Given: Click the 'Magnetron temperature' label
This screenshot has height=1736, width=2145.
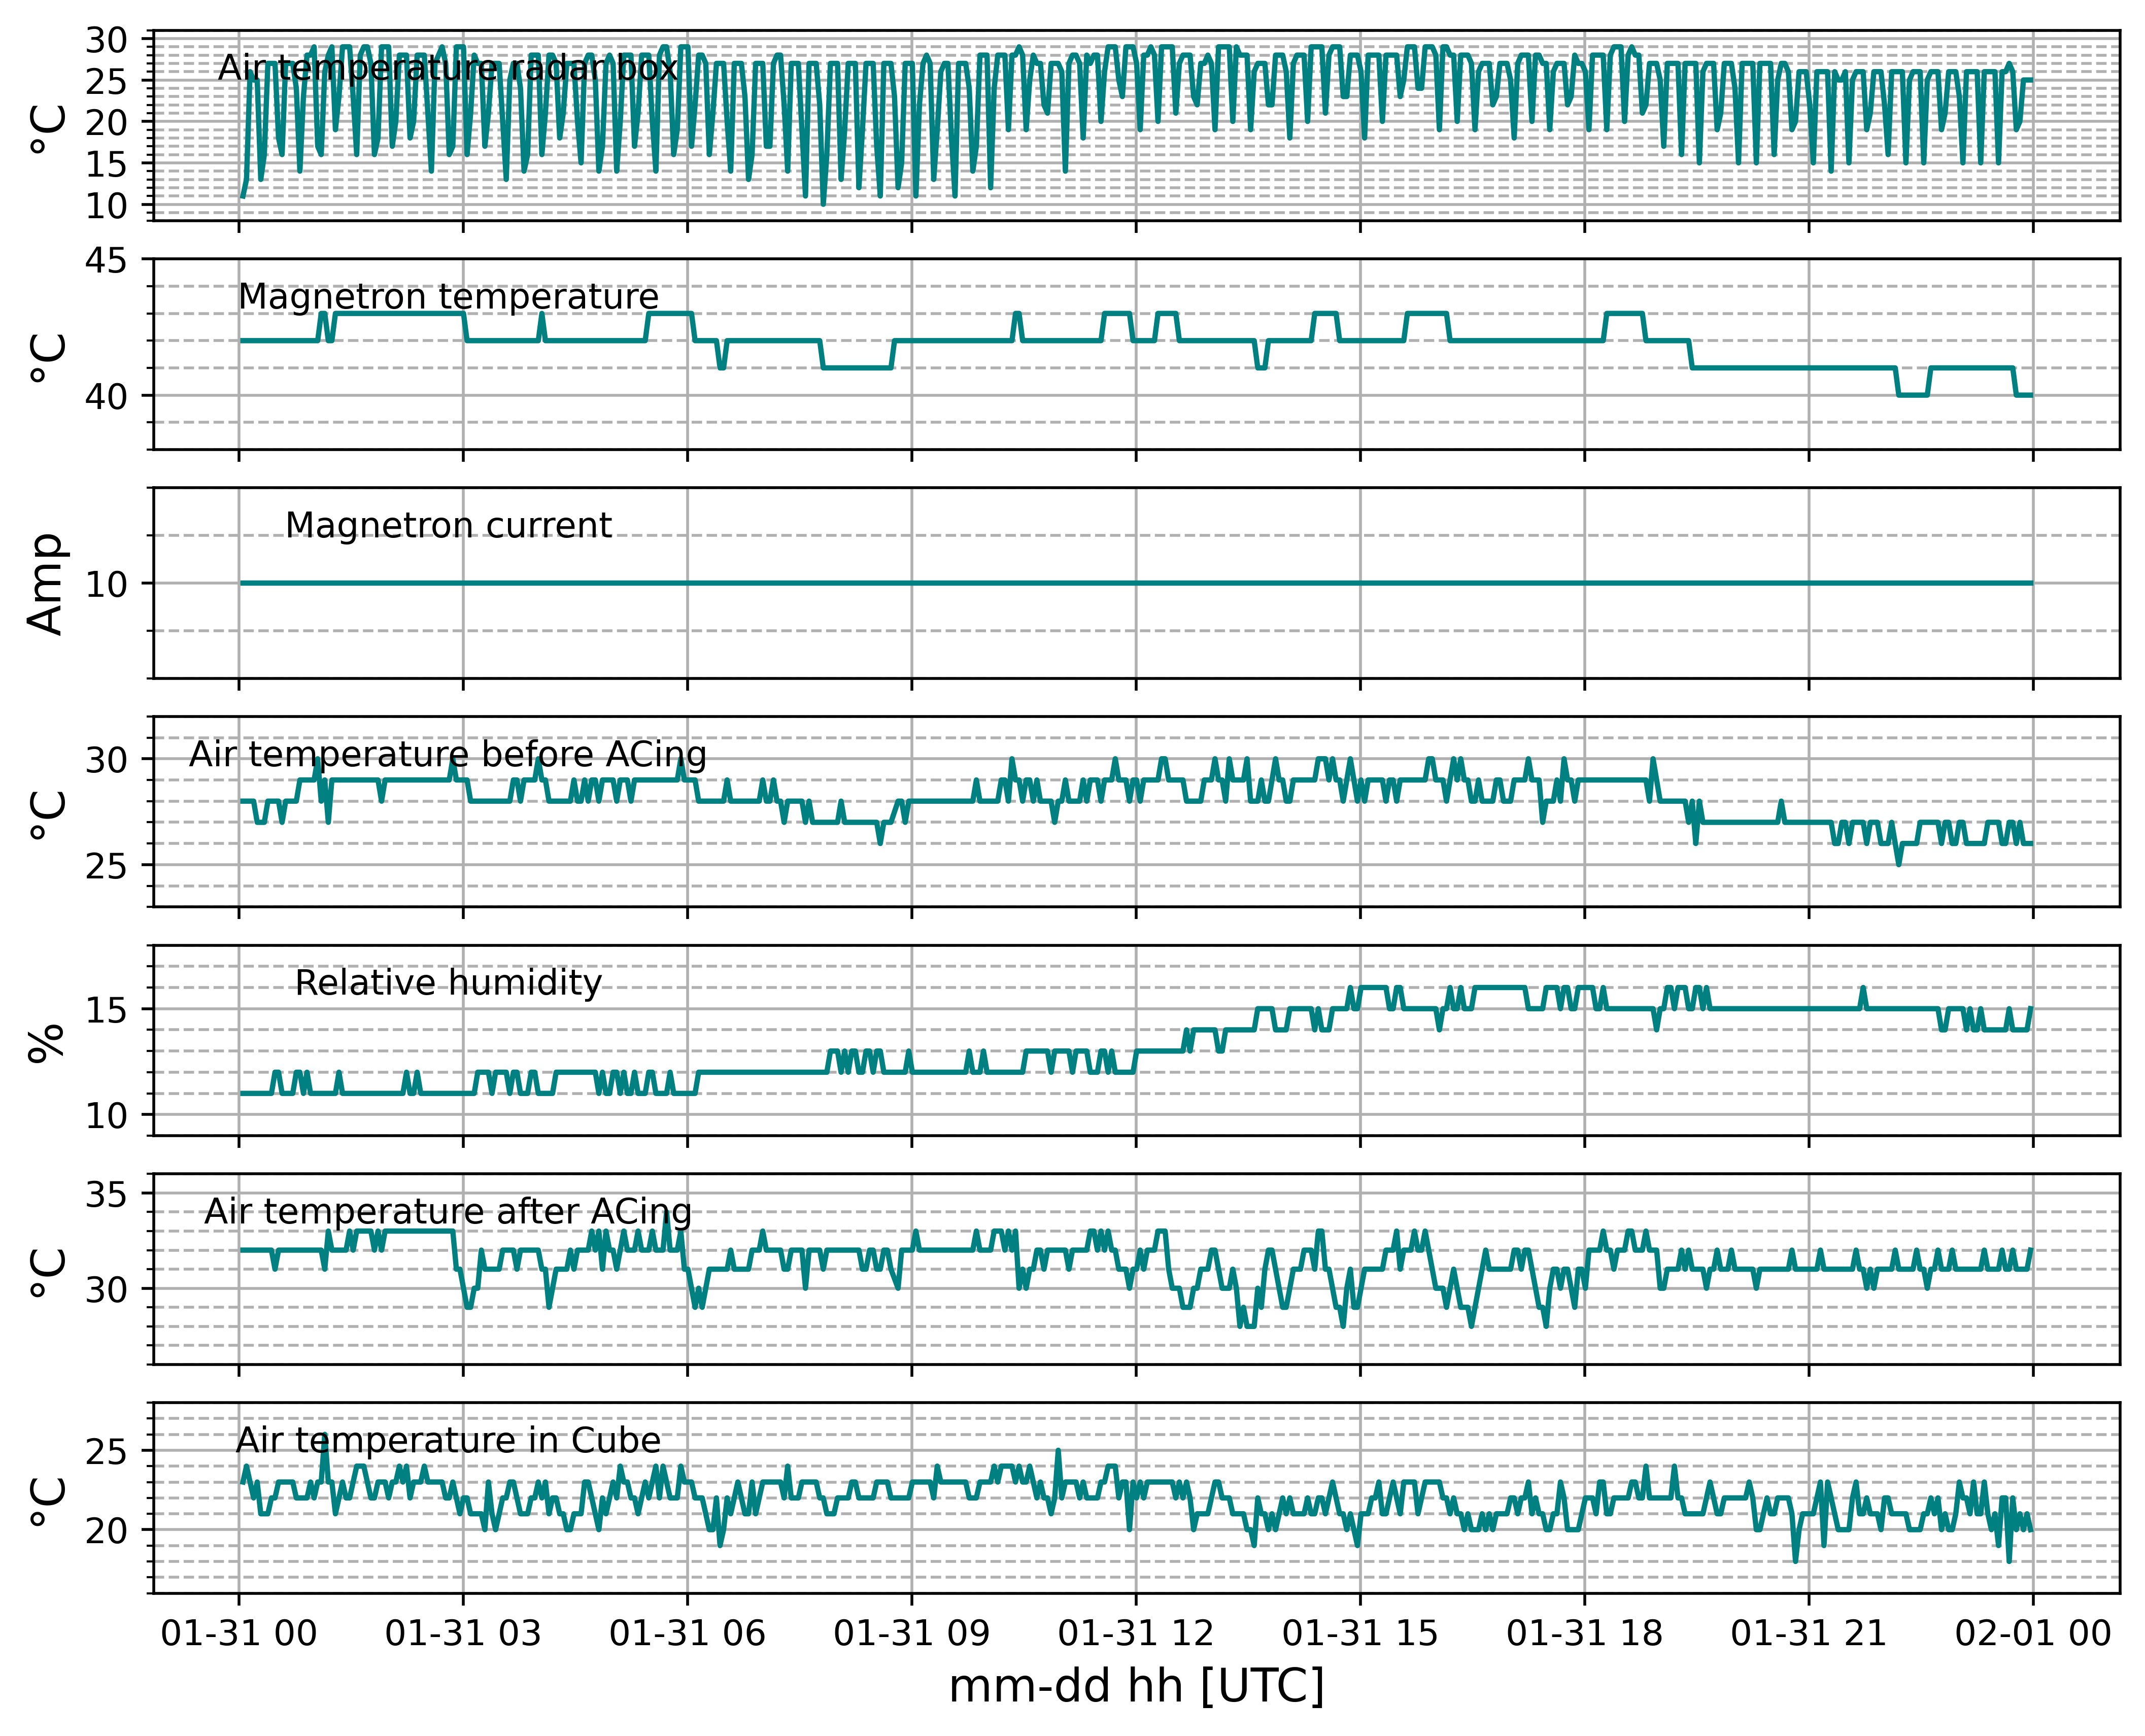Looking at the screenshot, I should pyautogui.click(x=448, y=297).
